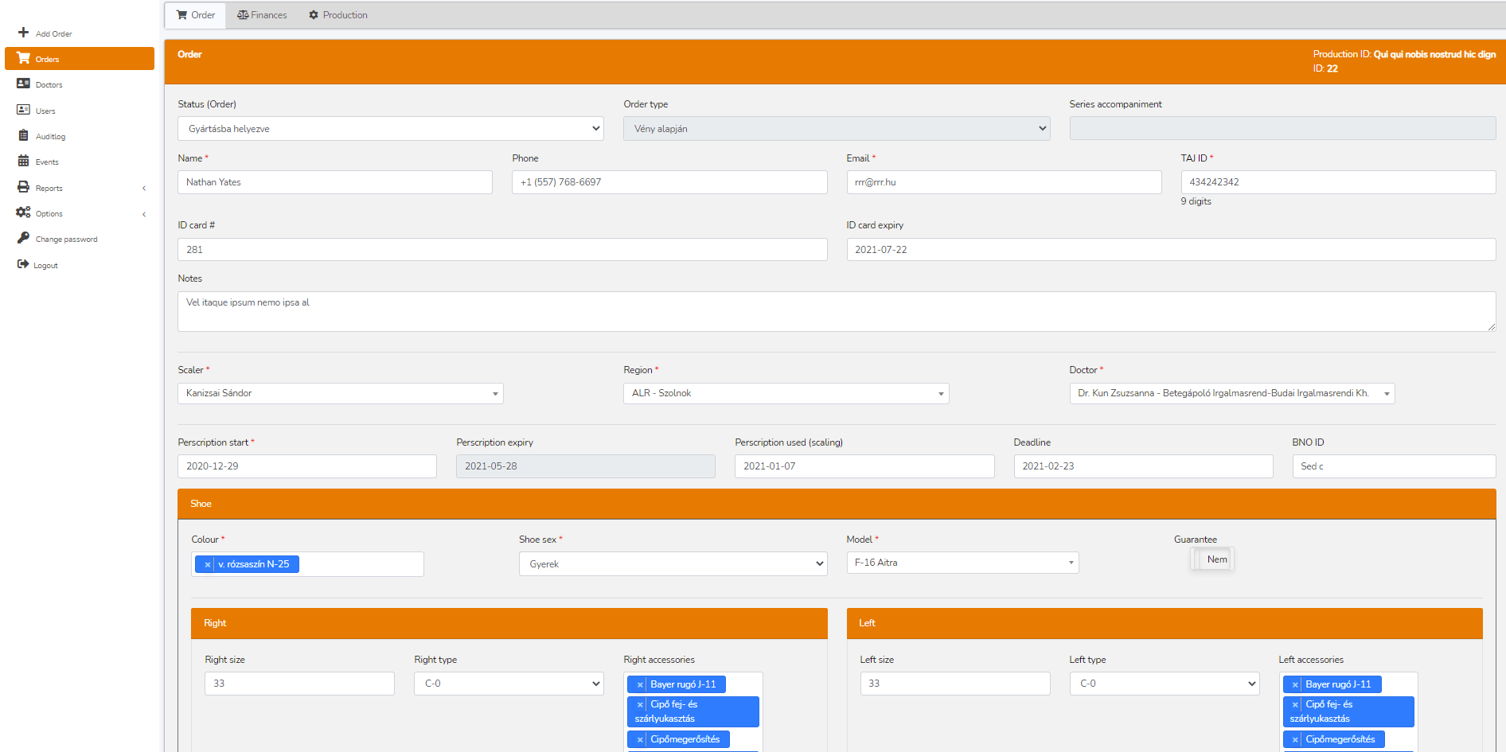Open the Region ALR - Szolnok dropdown
The width and height of the screenshot is (1506, 752).
pos(786,393)
